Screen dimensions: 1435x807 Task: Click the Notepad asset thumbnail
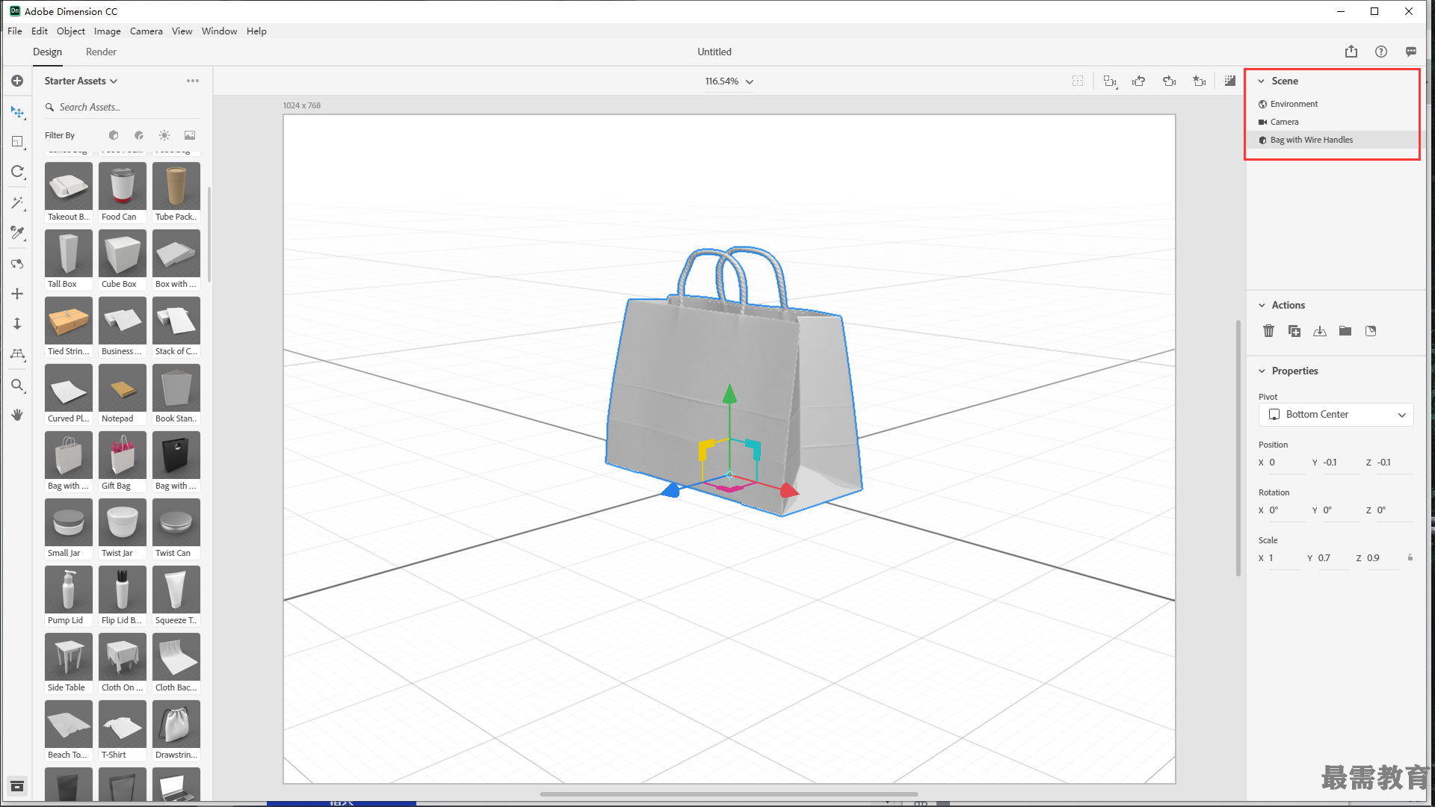tap(123, 388)
